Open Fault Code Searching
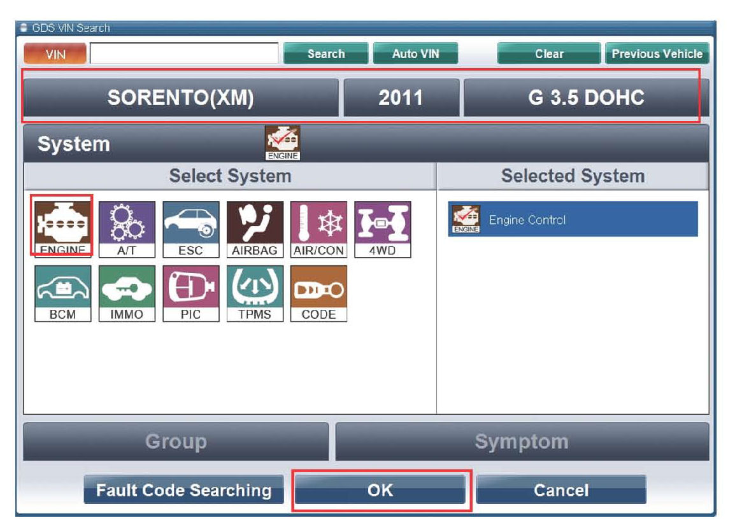This screenshot has width=735, height=532. 183,491
